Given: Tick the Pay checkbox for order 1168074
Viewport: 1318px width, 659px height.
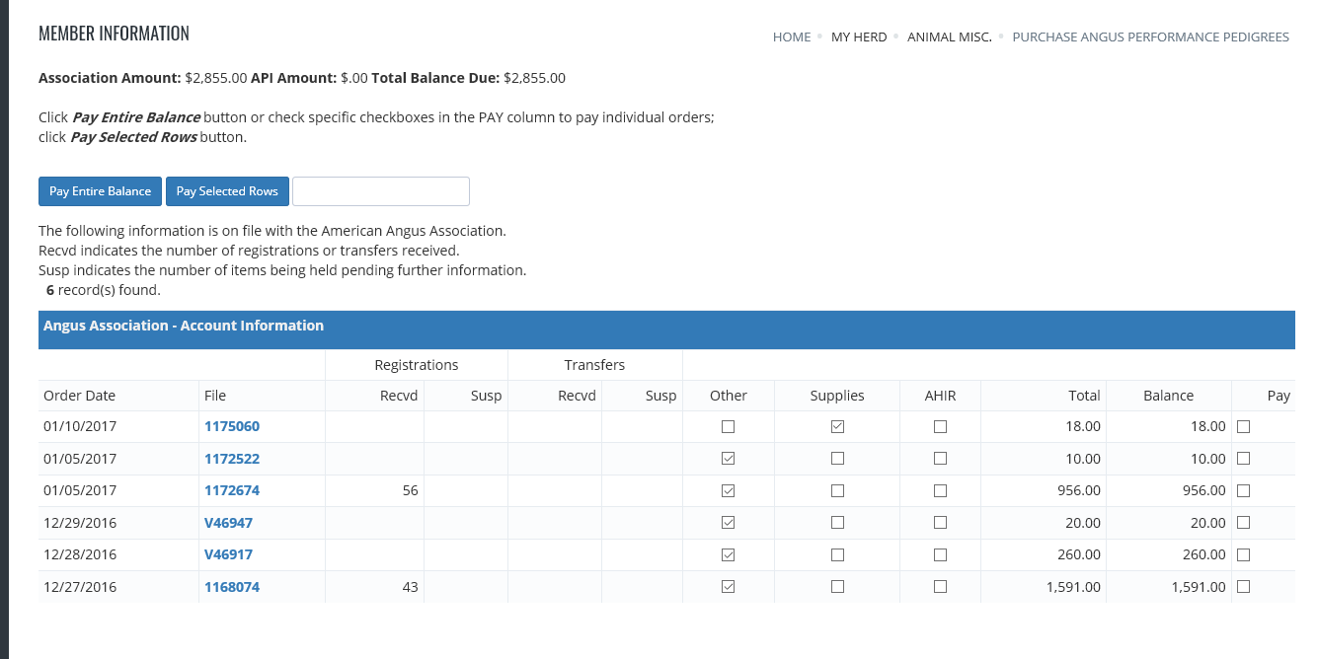Looking at the screenshot, I should pyautogui.click(x=1243, y=587).
